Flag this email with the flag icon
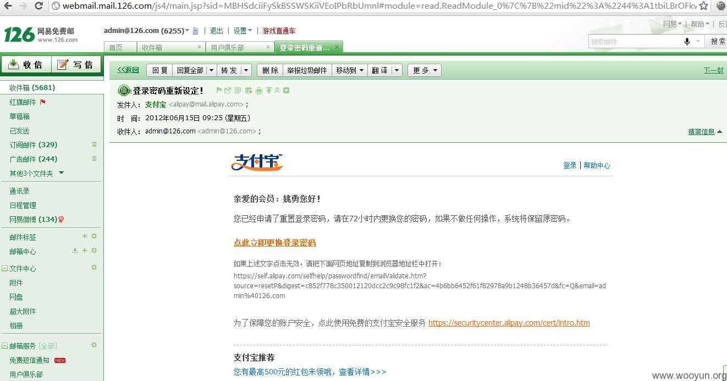 [x=219, y=91]
